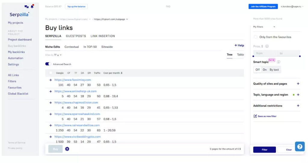Click the Smart topic info icon
Screen dimensions: 308x163
[279, 62]
